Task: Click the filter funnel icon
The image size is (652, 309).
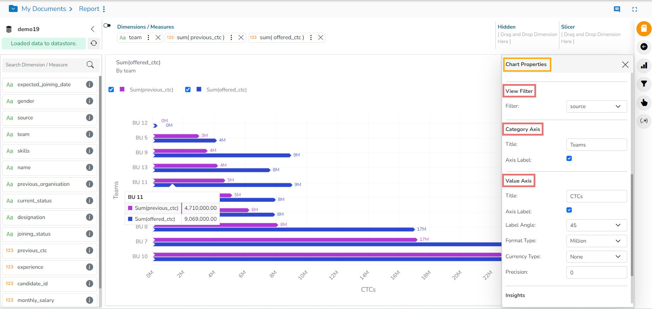Action: click(644, 84)
